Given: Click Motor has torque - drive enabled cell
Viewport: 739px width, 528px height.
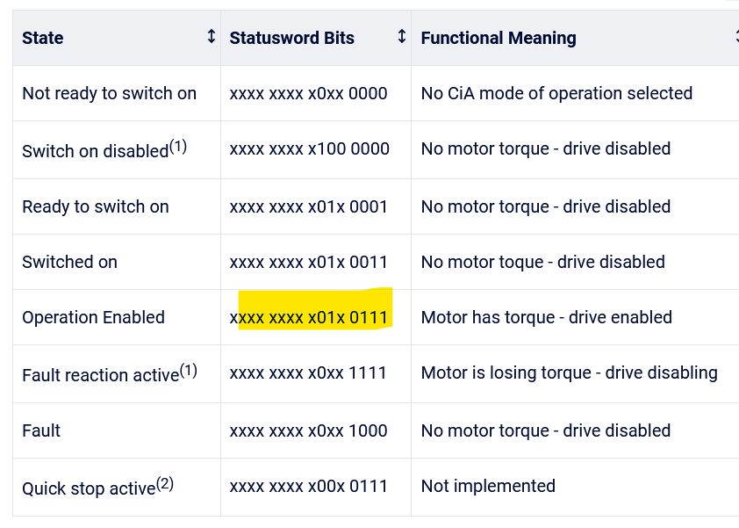Looking at the screenshot, I should [546, 317].
